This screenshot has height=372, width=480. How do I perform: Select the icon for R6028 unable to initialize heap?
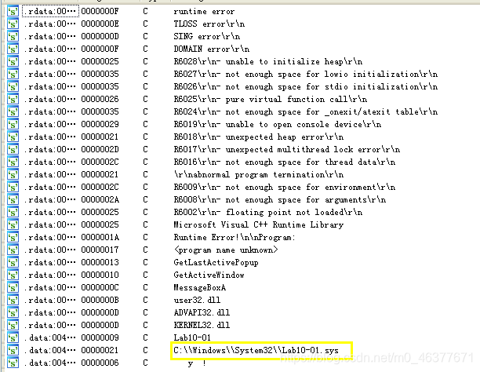tap(13, 62)
